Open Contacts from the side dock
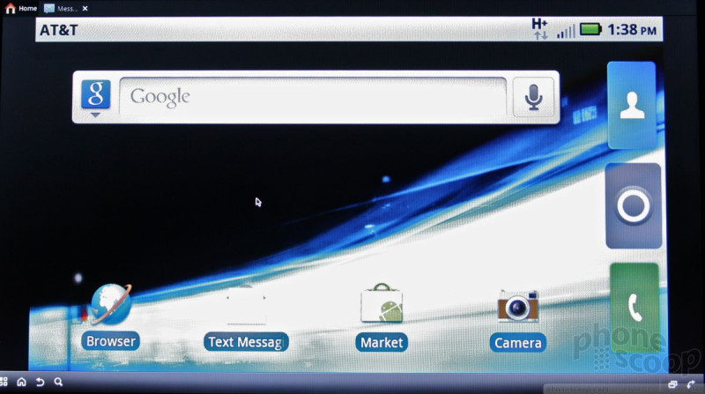This screenshot has width=705, height=394. [x=632, y=105]
